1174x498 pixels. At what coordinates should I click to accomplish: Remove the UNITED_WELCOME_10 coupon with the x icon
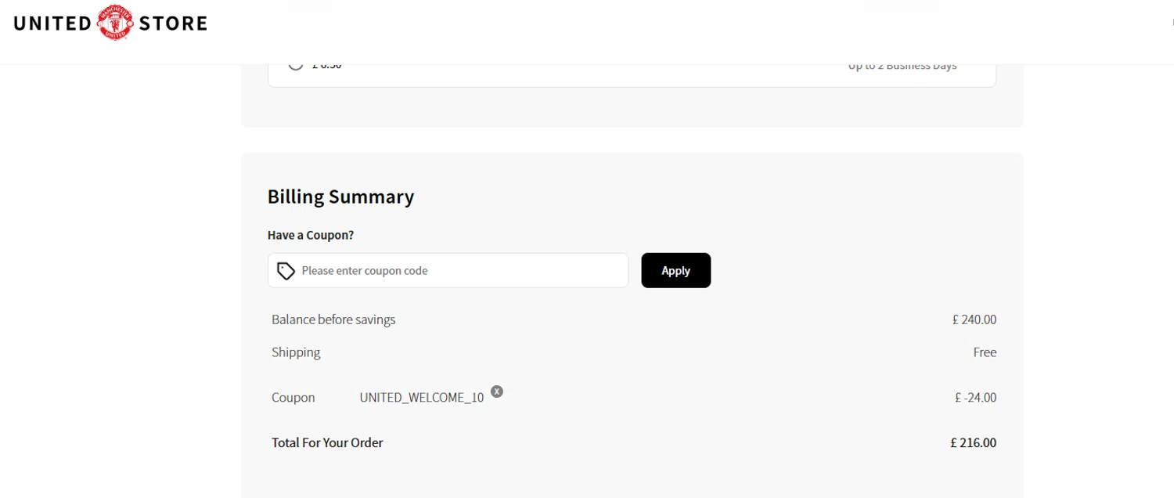[x=497, y=392]
